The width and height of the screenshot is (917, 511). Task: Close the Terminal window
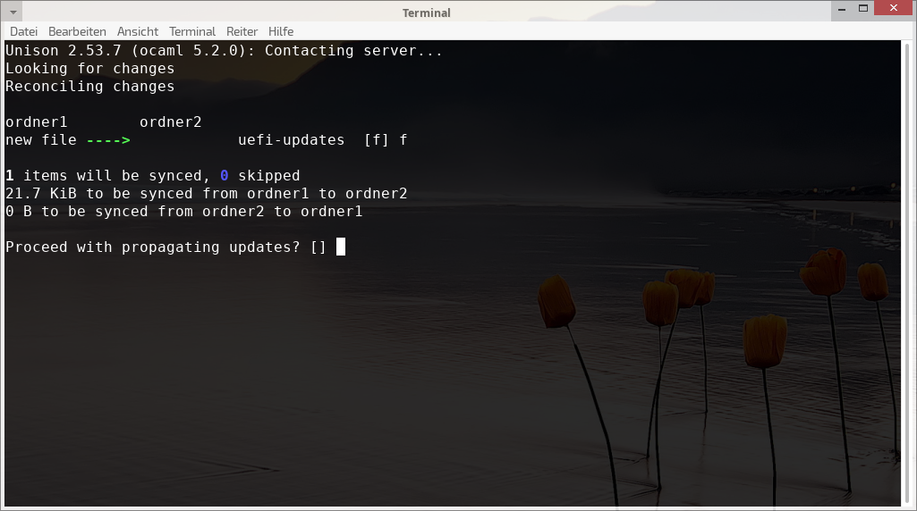pos(894,8)
